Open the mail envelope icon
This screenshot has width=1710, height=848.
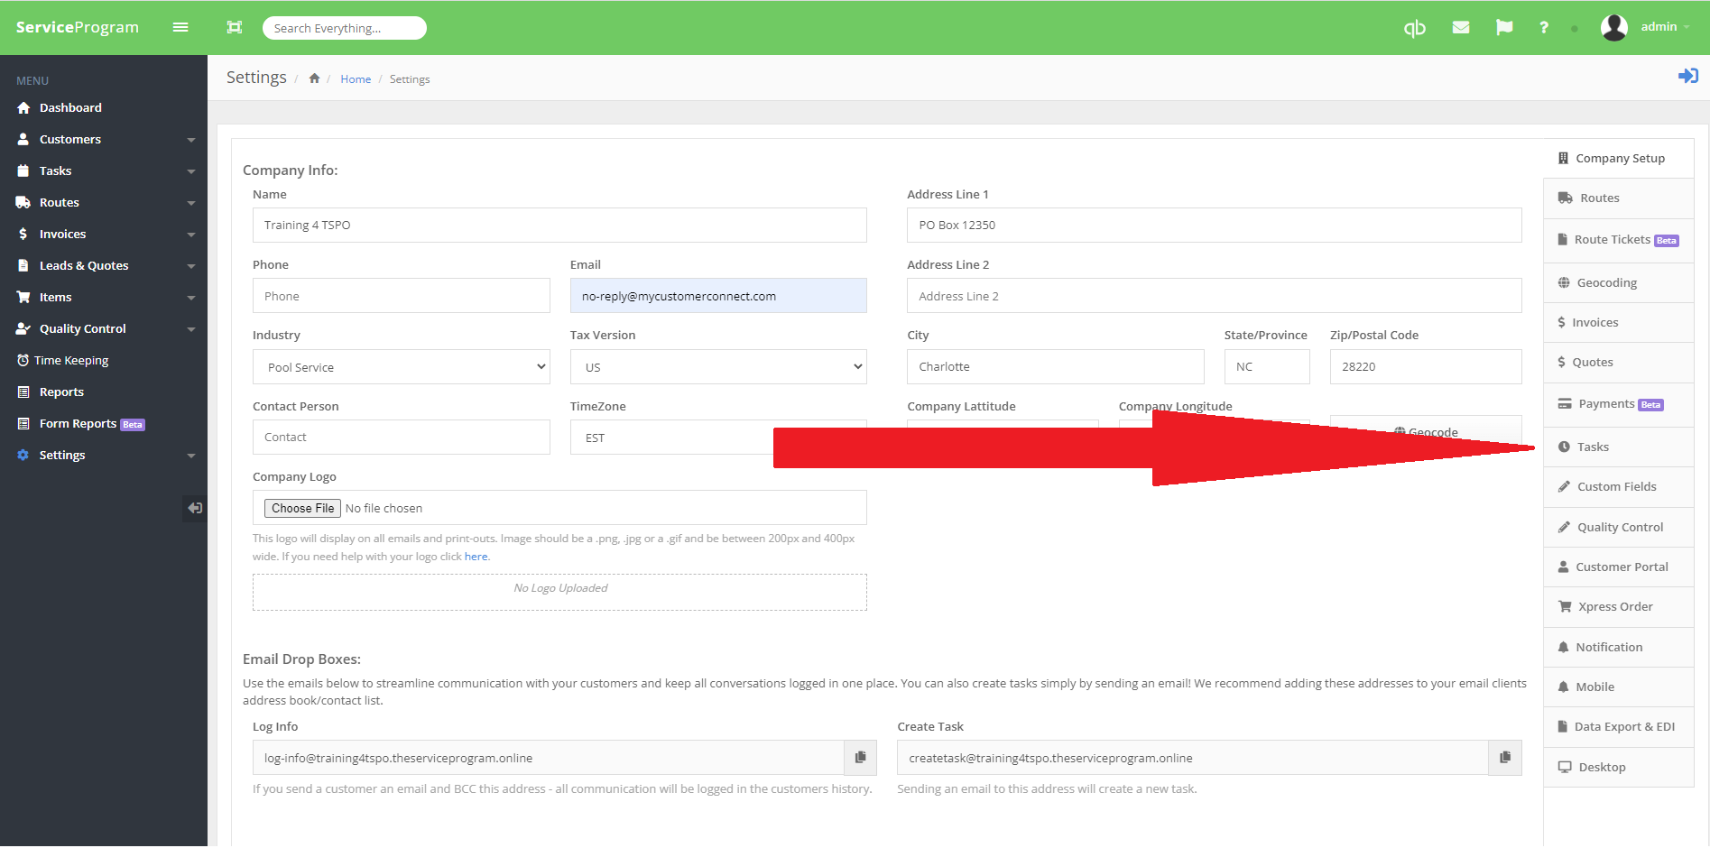[1461, 28]
